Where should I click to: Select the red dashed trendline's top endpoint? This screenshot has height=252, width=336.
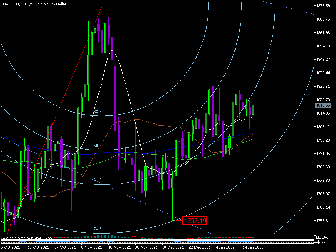tap(102, 7)
